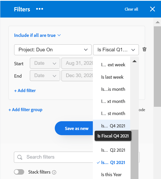This screenshot has width=161, height=179.
Task: Expand the Include if all are true selector
Action: [x=37, y=35]
